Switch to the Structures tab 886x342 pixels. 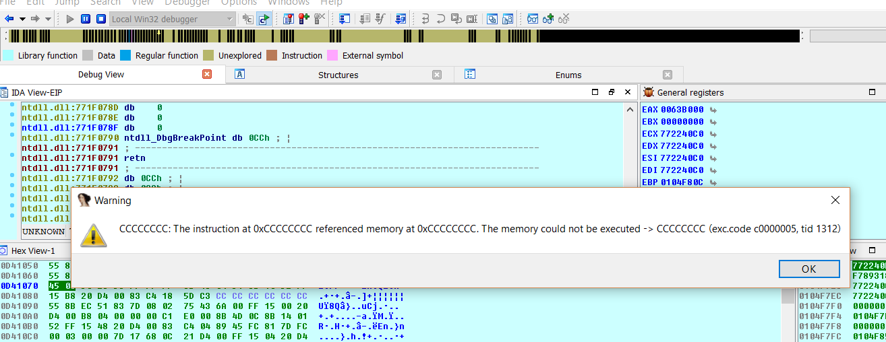point(338,75)
